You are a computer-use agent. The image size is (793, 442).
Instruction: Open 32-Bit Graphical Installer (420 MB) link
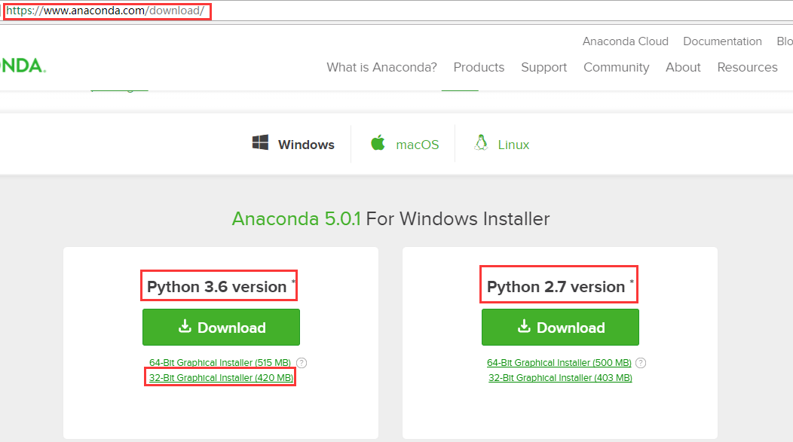220,378
